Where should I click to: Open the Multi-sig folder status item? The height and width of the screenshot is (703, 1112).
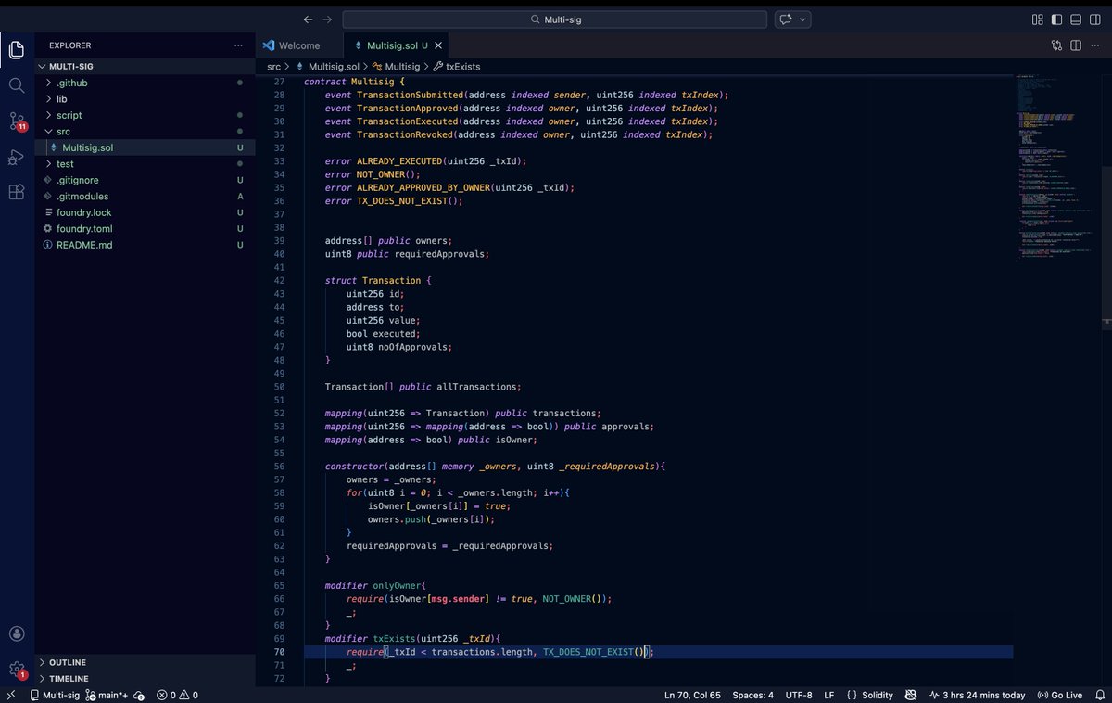pyautogui.click(x=55, y=695)
